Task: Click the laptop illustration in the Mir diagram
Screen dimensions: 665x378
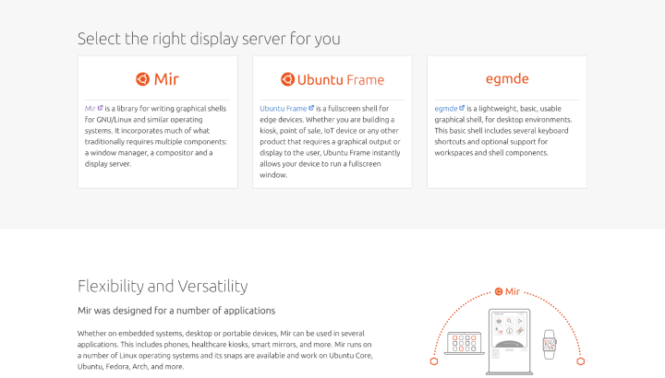Action: click(464, 343)
